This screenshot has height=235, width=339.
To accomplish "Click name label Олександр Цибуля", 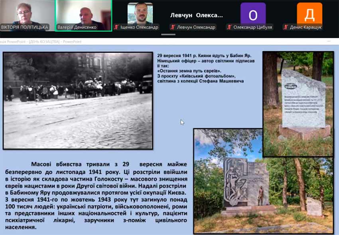I will point(253,27).
